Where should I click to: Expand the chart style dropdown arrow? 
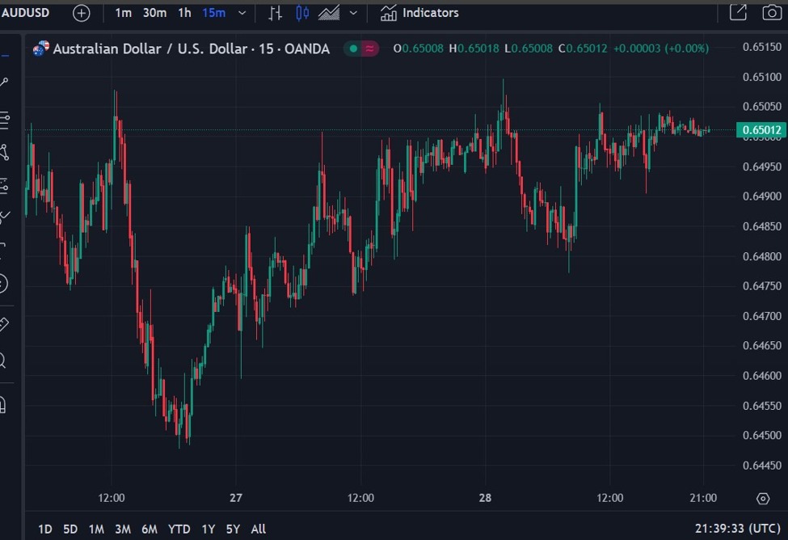pos(353,13)
